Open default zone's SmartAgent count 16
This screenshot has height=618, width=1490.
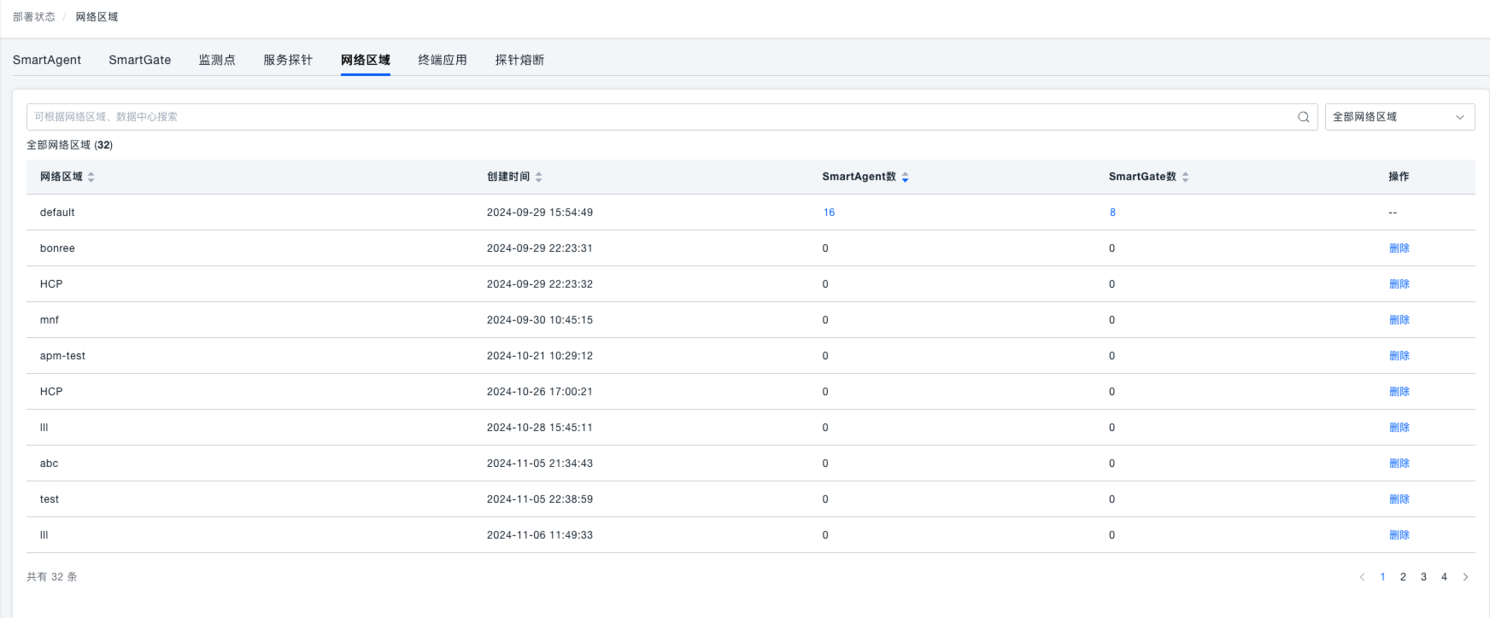(x=829, y=213)
